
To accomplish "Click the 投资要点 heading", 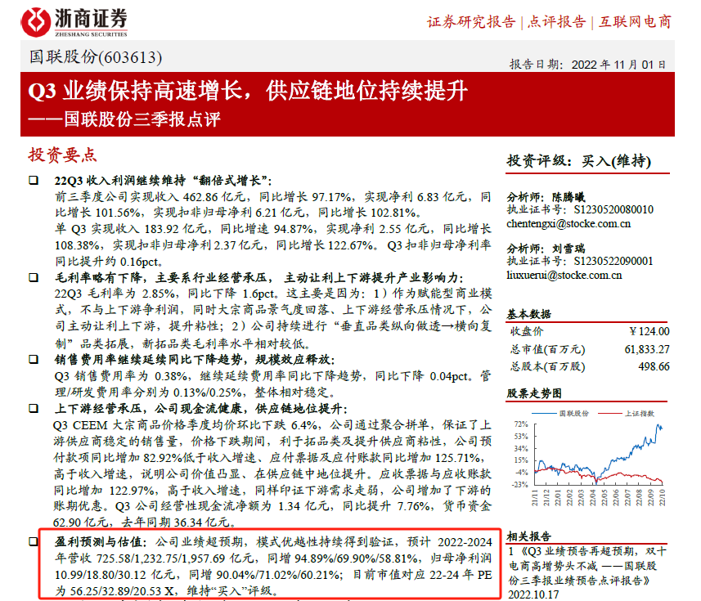I will (63, 155).
